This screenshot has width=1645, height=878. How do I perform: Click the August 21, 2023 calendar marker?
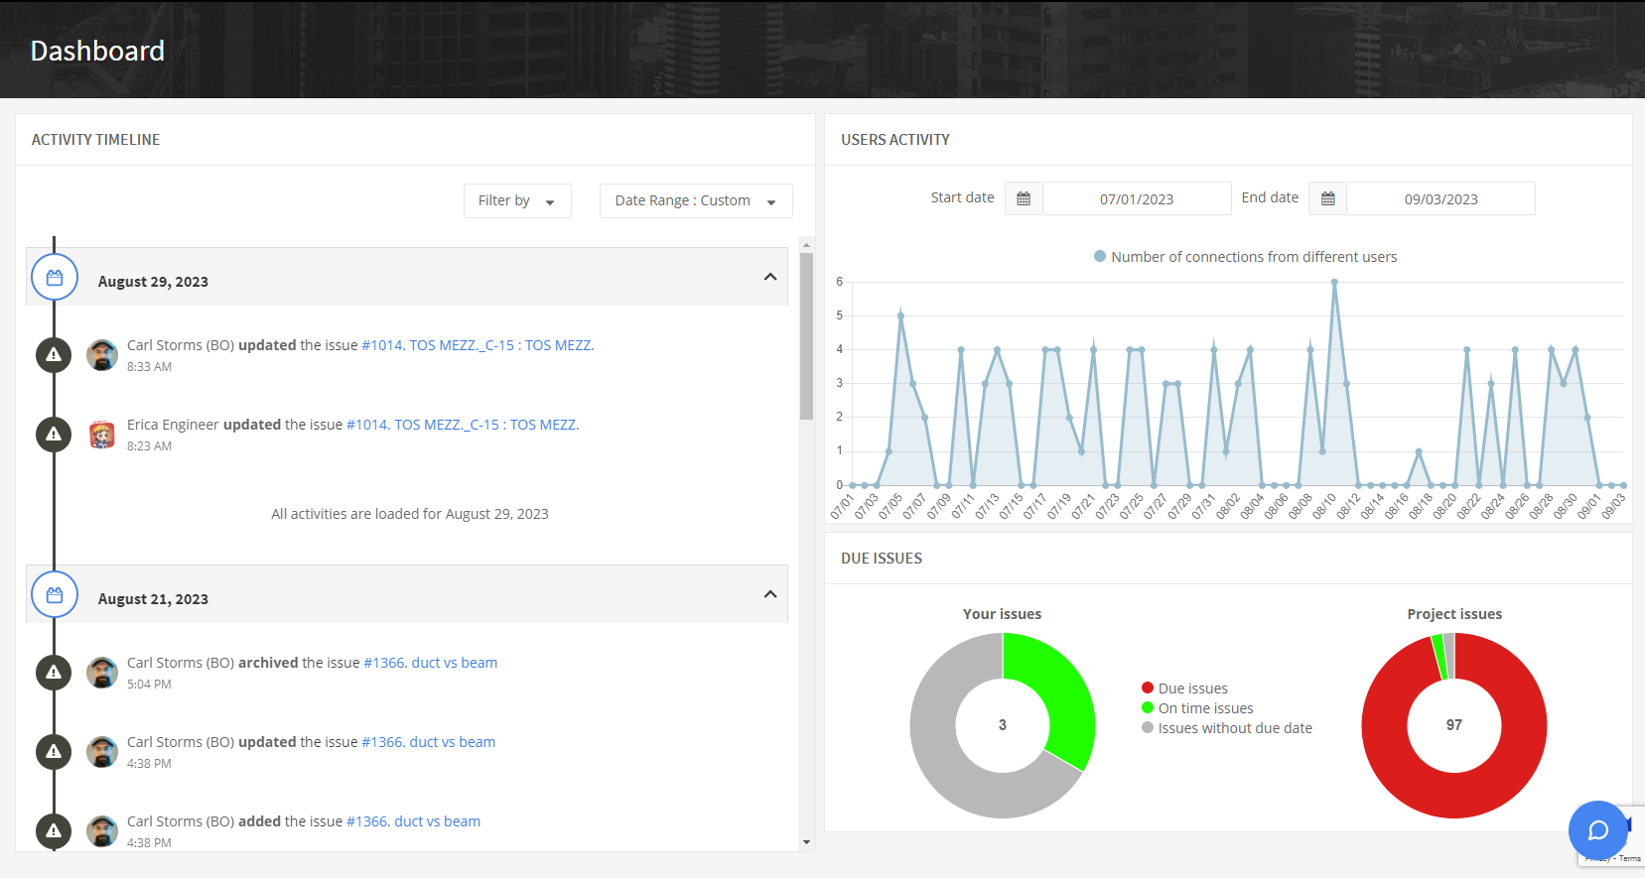tap(55, 595)
